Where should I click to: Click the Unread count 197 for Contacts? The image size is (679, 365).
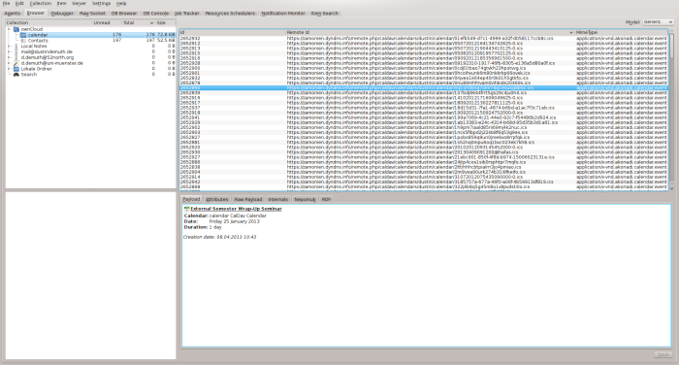click(116, 41)
